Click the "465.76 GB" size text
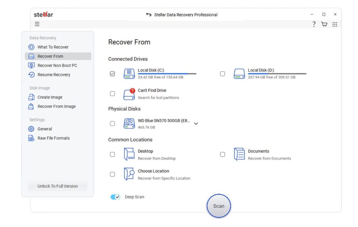Viewport: 358px width, 227px height. (146, 127)
